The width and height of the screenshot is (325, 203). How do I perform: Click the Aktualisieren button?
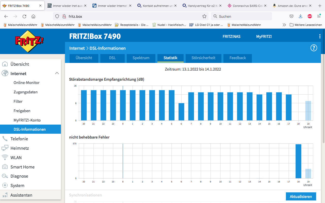click(301, 197)
